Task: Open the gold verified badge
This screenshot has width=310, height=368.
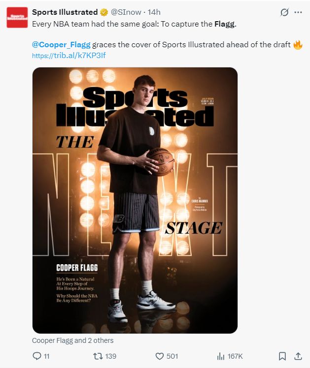Action: 104,12
